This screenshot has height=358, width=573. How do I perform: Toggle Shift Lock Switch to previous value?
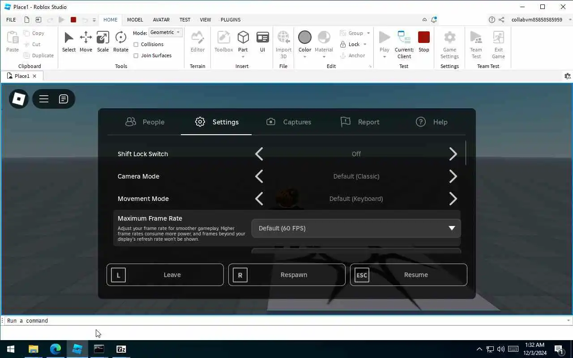tap(259, 154)
